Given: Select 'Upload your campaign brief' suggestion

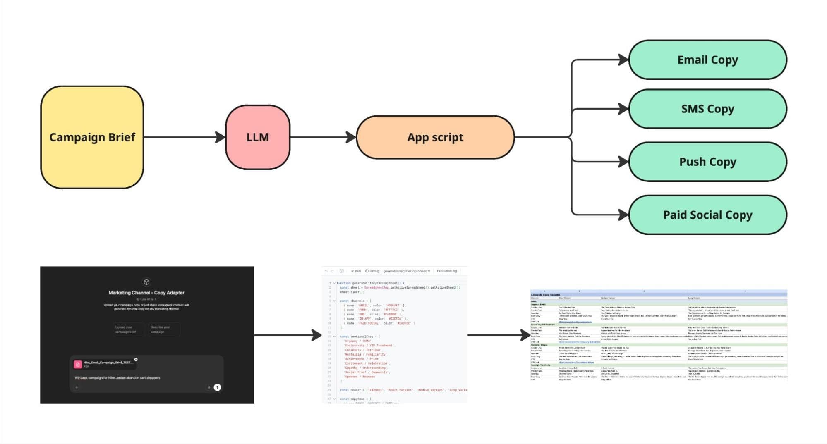Looking at the screenshot, I should (128, 329).
